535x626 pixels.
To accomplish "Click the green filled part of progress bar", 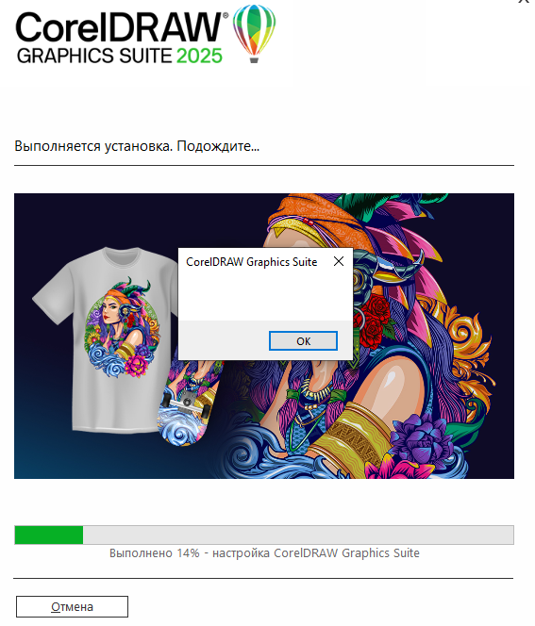I will [x=49, y=535].
